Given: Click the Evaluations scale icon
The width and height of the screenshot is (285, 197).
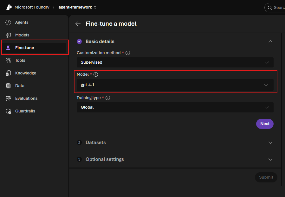Looking at the screenshot, I should click(8, 98).
